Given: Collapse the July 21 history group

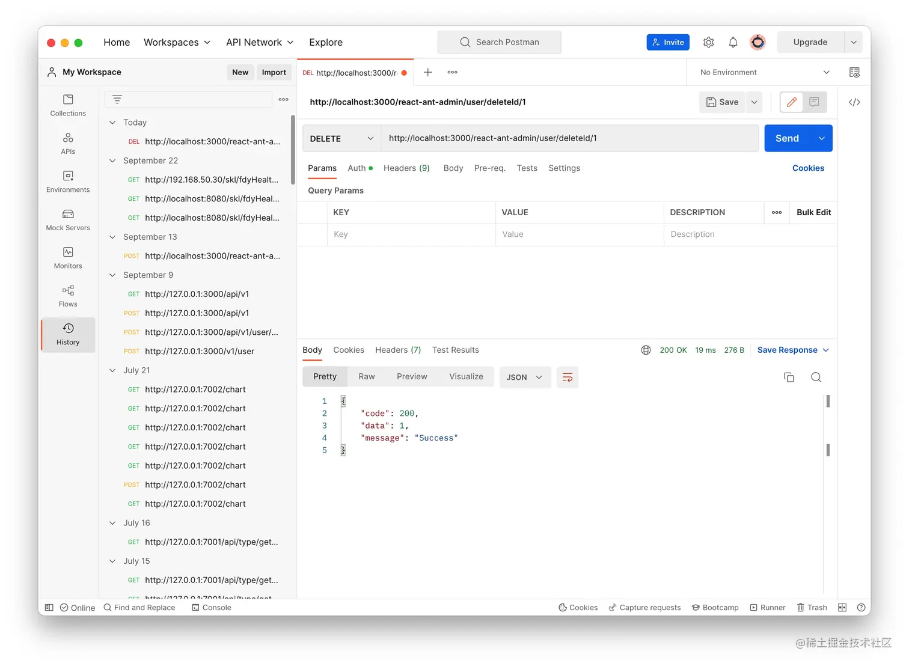Looking at the screenshot, I should click(x=112, y=370).
